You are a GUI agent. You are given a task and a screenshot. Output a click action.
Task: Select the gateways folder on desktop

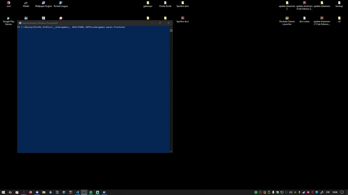click(x=148, y=4)
